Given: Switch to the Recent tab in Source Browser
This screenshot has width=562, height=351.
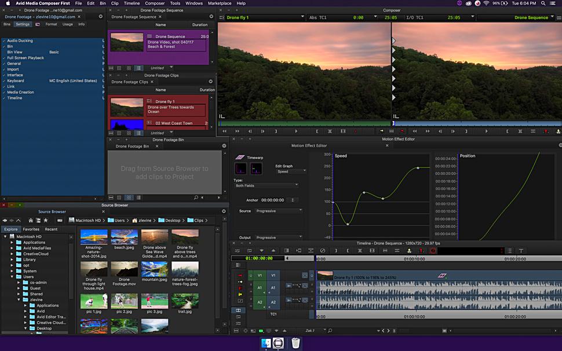Looking at the screenshot, I should point(51,229).
